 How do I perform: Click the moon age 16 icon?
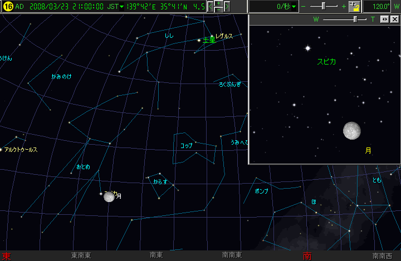8,7
